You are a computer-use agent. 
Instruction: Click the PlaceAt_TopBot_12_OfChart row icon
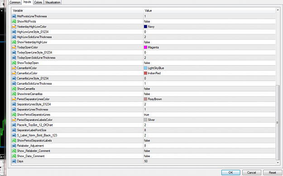point(14,125)
